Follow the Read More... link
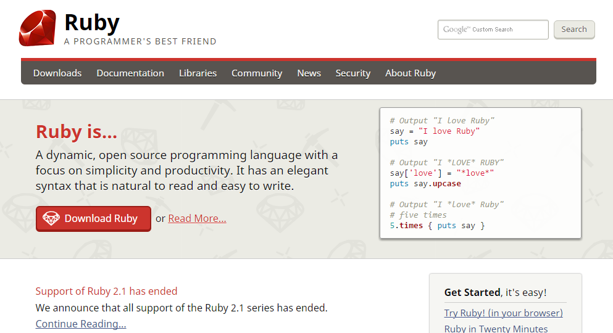The image size is (613, 333). (197, 218)
